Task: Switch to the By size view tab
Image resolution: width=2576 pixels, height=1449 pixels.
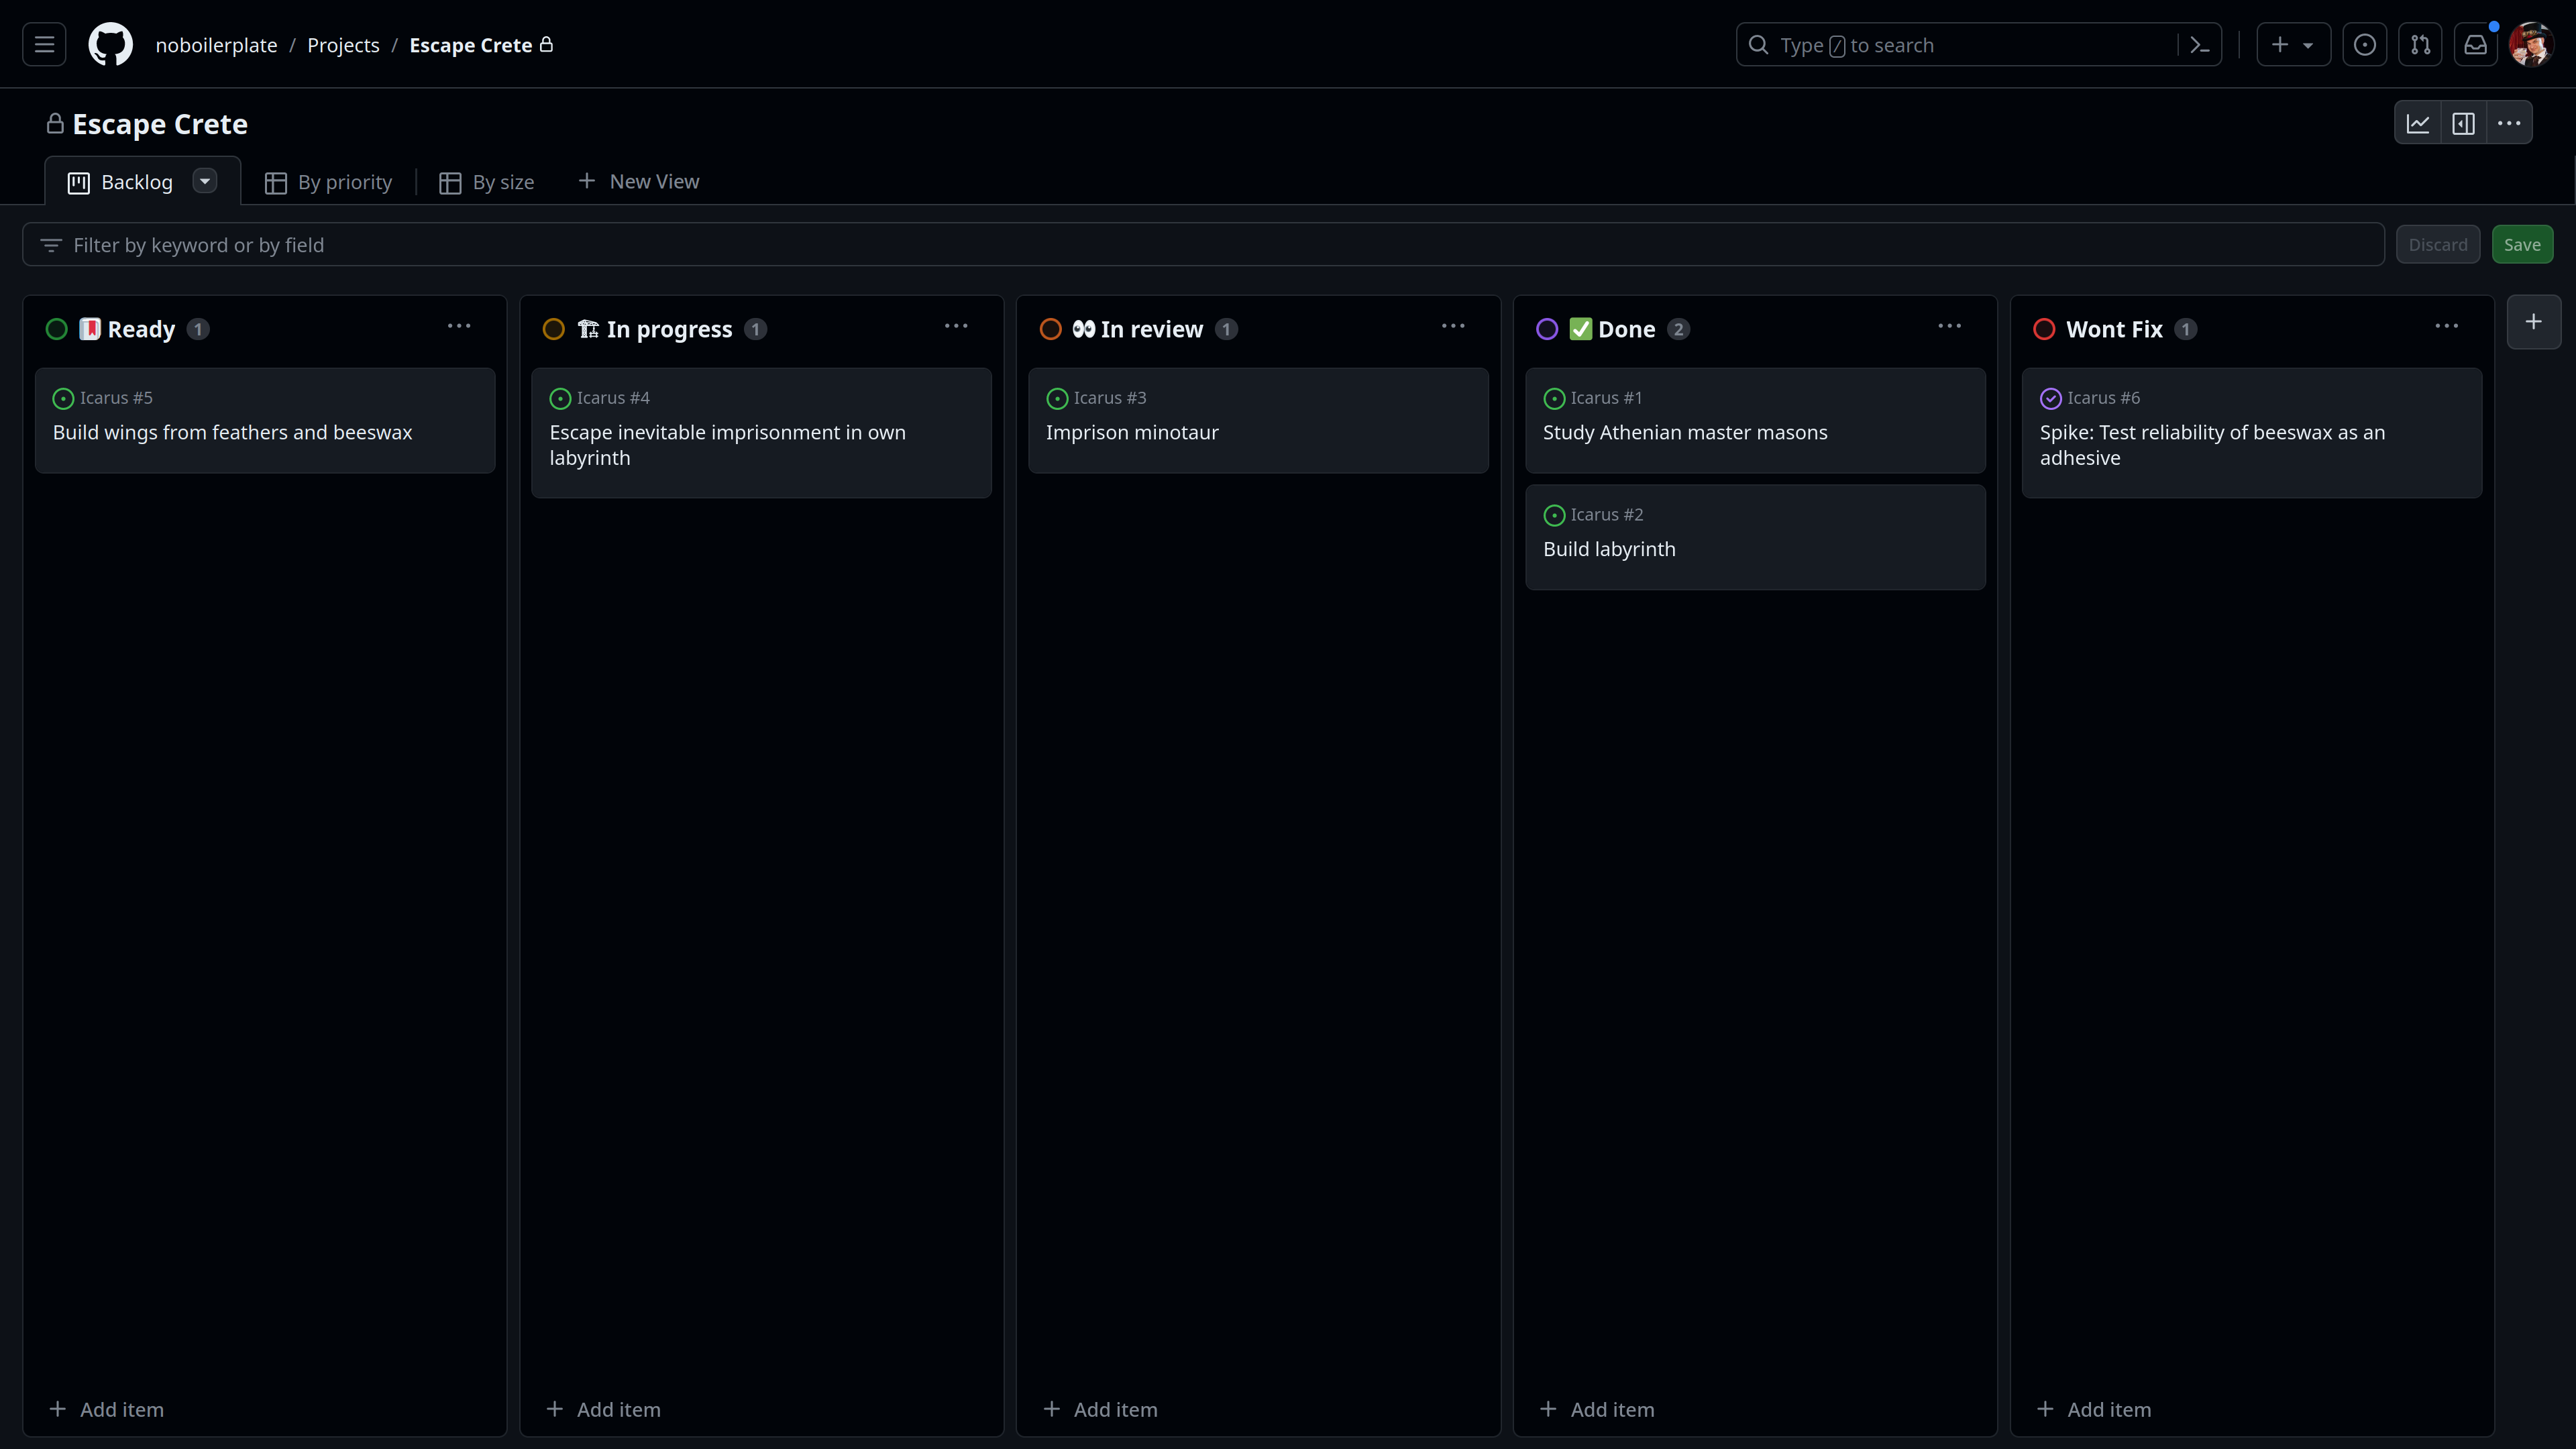Action: click(x=487, y=182)
